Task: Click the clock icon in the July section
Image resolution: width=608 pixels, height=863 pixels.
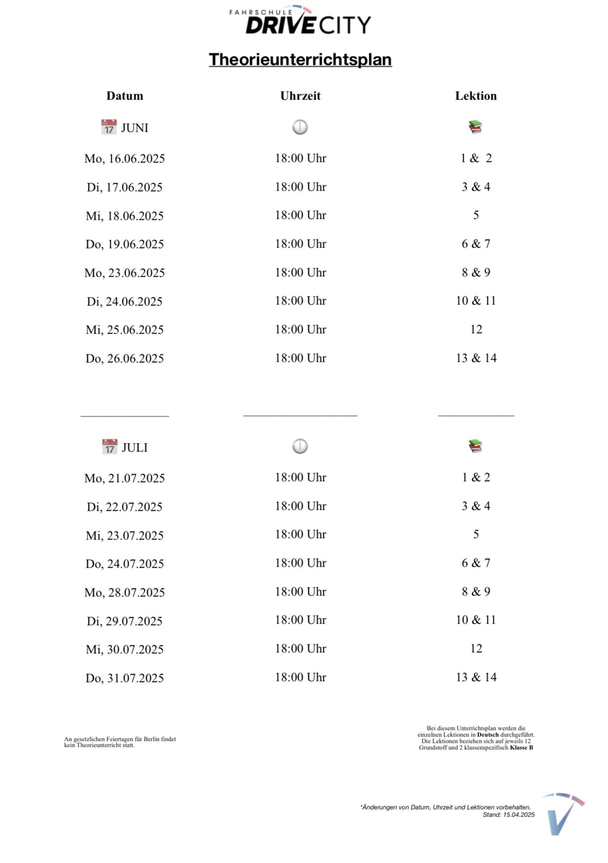Action: 300,446
